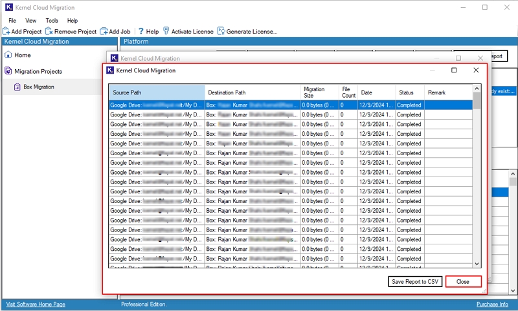Click the report table vertical scrollbar thumb
Viewport: 518px width, 311px height.
click(x=477, y=101)
